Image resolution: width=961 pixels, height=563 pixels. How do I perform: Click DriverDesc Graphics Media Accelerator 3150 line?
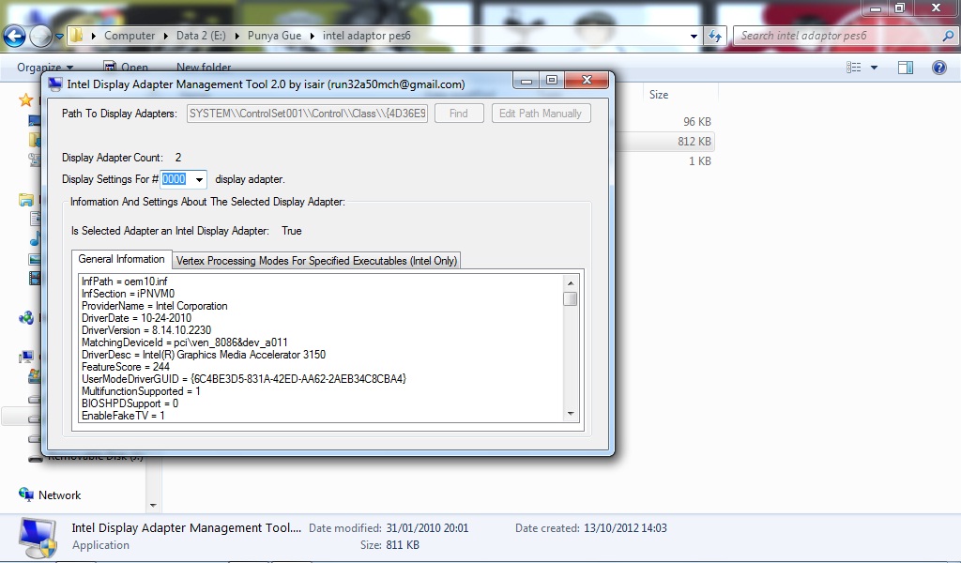(204, 355)
